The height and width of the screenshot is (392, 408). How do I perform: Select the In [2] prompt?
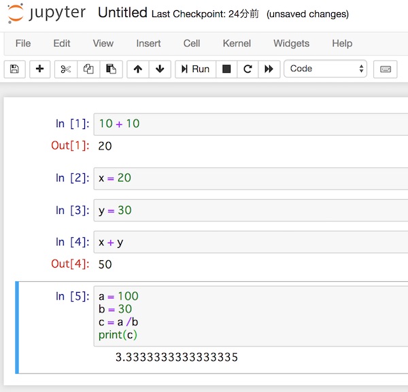(x=72, y=178)
